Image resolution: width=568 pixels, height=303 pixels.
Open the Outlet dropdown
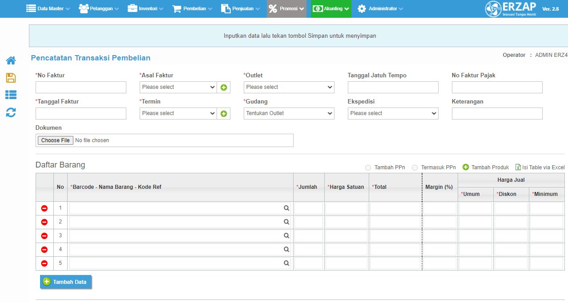(x=289, y=88)
